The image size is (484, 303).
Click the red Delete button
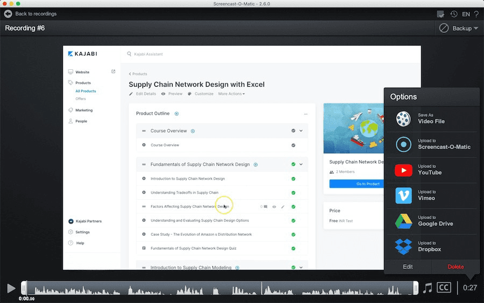pos(455,267)
